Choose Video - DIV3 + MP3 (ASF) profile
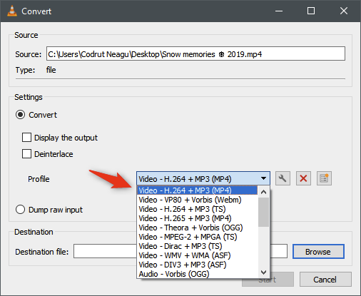Screen dimensions: 361x296 coord(197,265)
